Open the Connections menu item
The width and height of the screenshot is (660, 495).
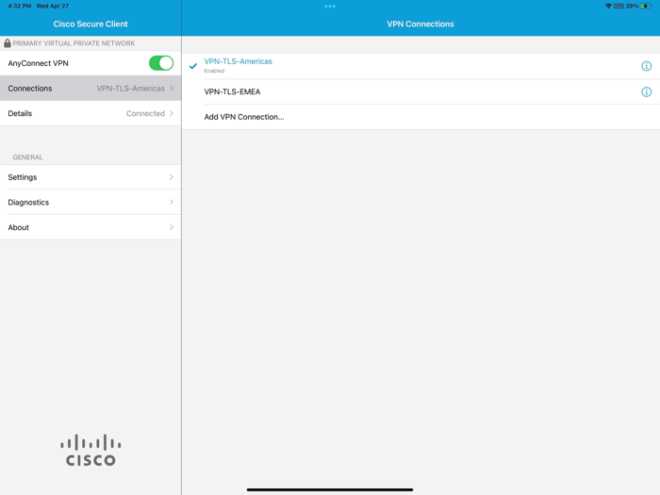(x=91, y=88)
